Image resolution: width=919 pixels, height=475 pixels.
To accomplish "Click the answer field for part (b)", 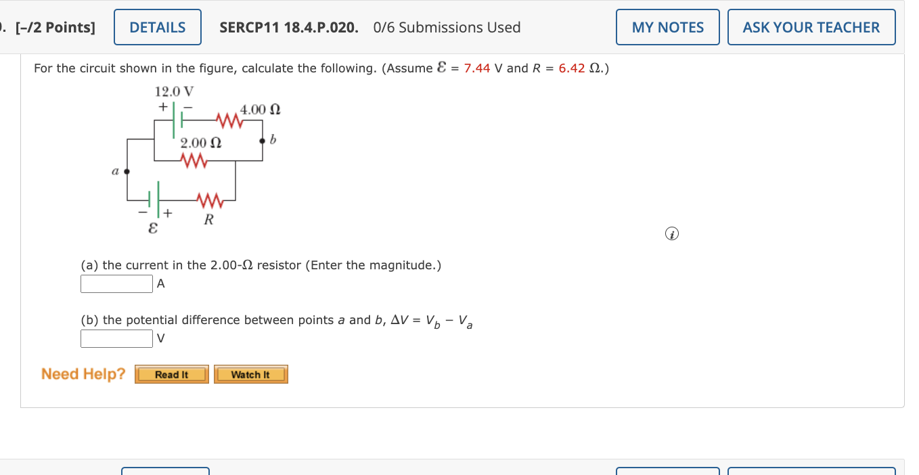I will [116, 337].
